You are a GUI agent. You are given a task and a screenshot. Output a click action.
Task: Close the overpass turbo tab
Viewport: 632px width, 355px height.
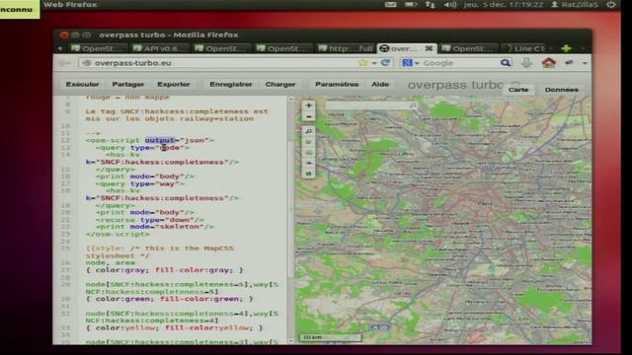(x=429, y=48)
